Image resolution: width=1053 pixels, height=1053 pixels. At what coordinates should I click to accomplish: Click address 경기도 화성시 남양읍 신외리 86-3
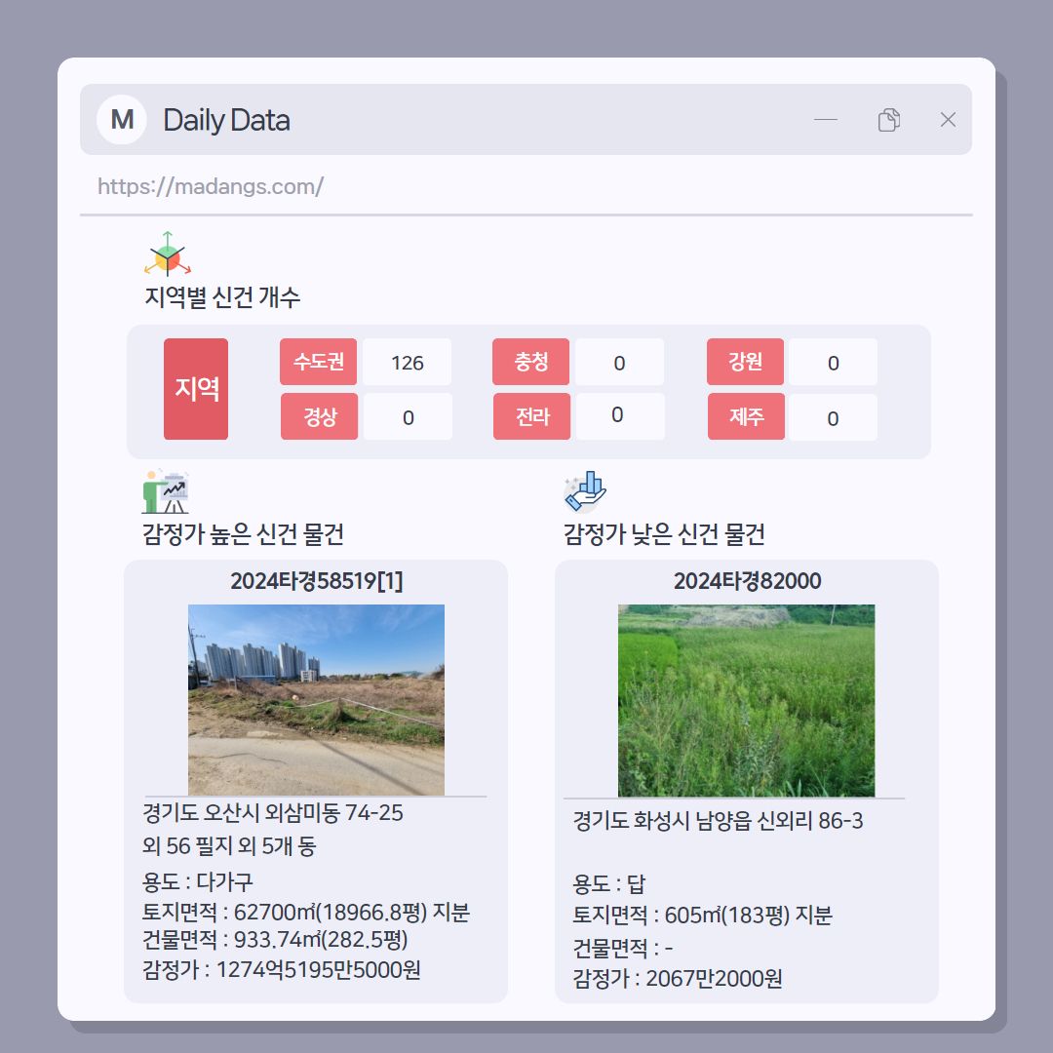(718, 821)
